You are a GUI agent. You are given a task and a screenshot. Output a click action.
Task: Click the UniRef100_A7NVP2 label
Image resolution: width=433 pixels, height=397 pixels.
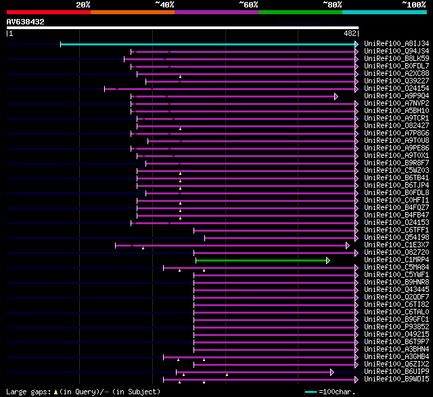tap(396, 104)
